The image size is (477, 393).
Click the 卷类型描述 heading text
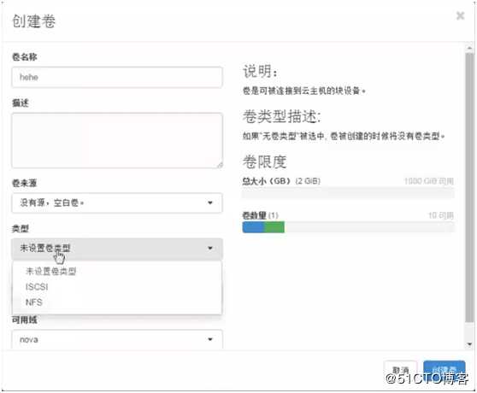(282, 116)
